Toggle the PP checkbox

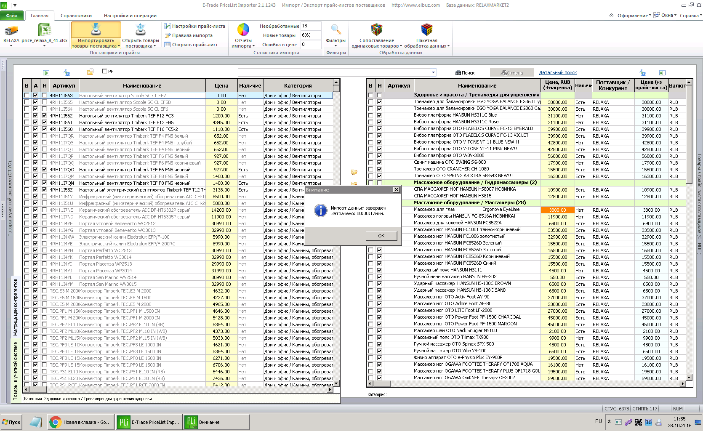click(104, 71)
